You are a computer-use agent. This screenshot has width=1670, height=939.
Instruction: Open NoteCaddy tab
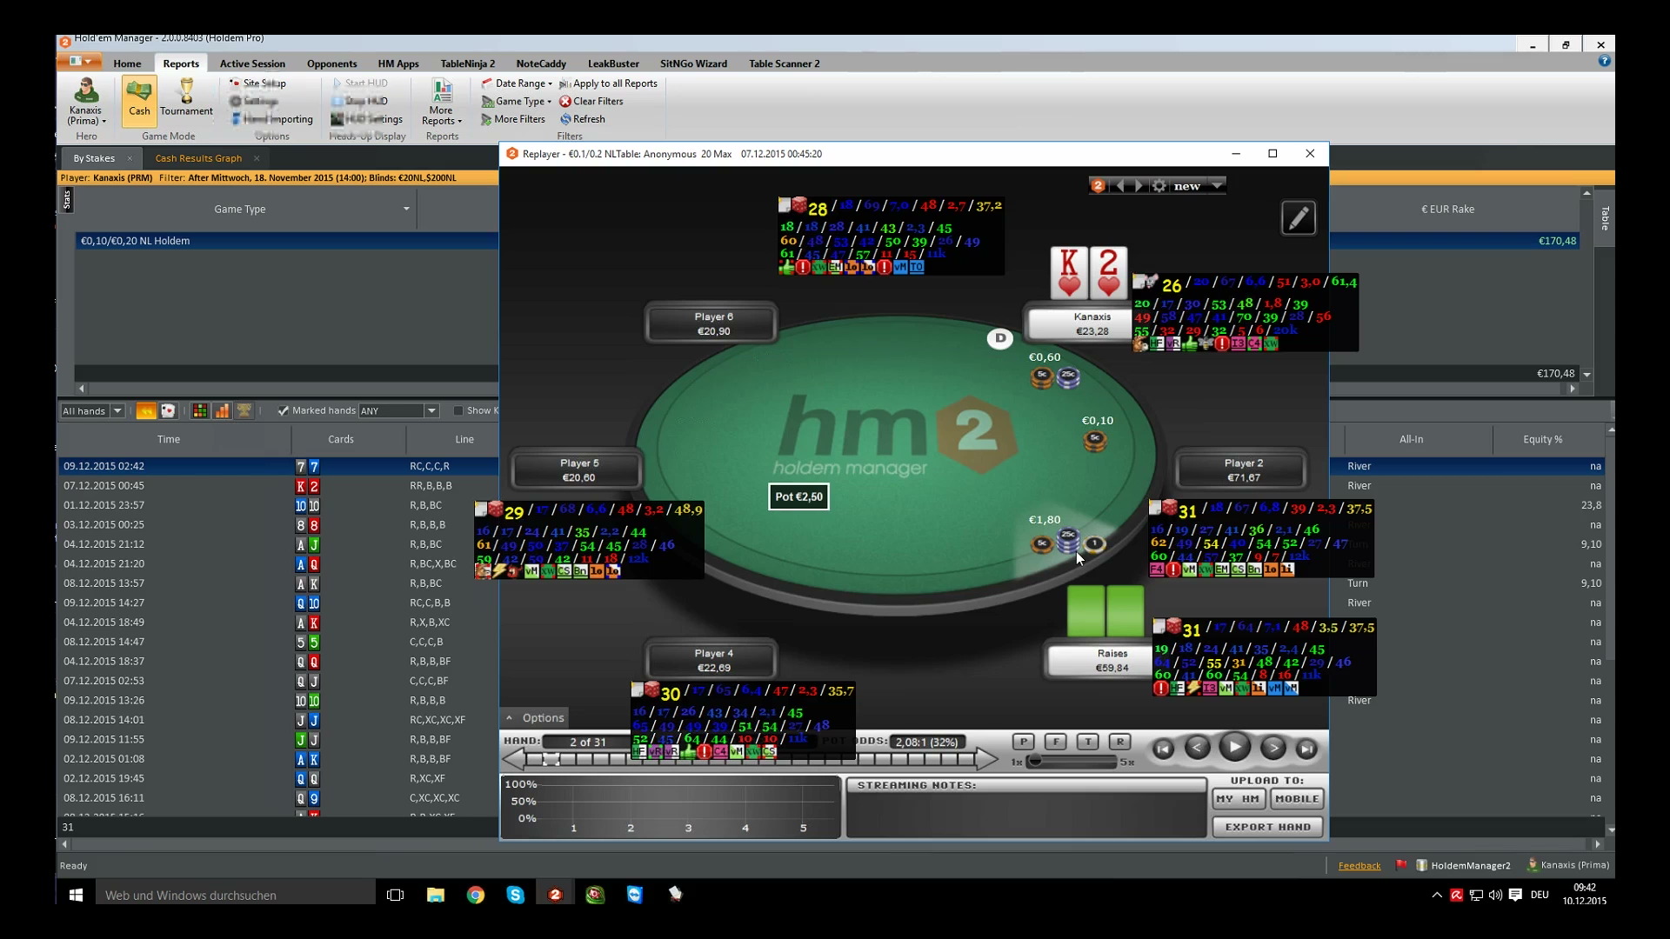click(x=541, y=63)
